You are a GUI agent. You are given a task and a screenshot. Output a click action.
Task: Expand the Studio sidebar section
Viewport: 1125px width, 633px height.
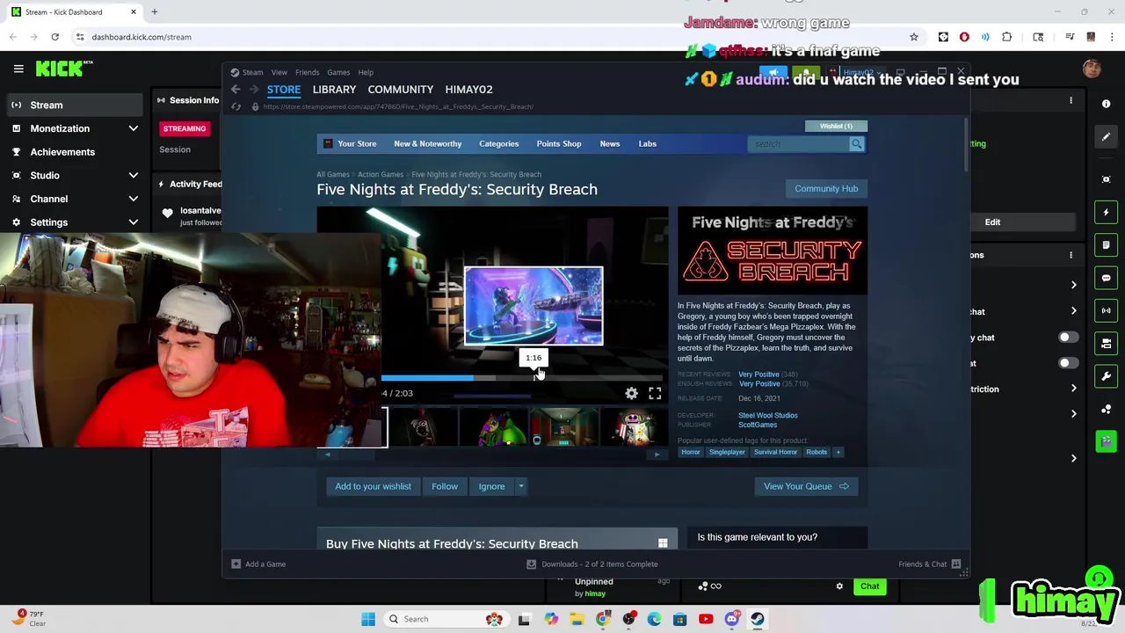pos(134,176)
